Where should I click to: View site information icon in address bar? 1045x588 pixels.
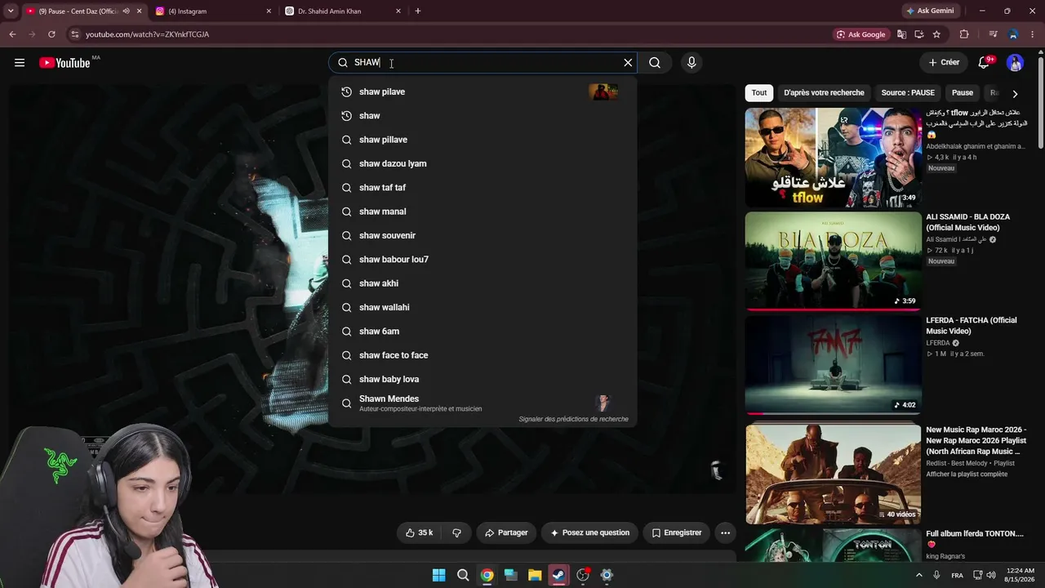[74, 34]
